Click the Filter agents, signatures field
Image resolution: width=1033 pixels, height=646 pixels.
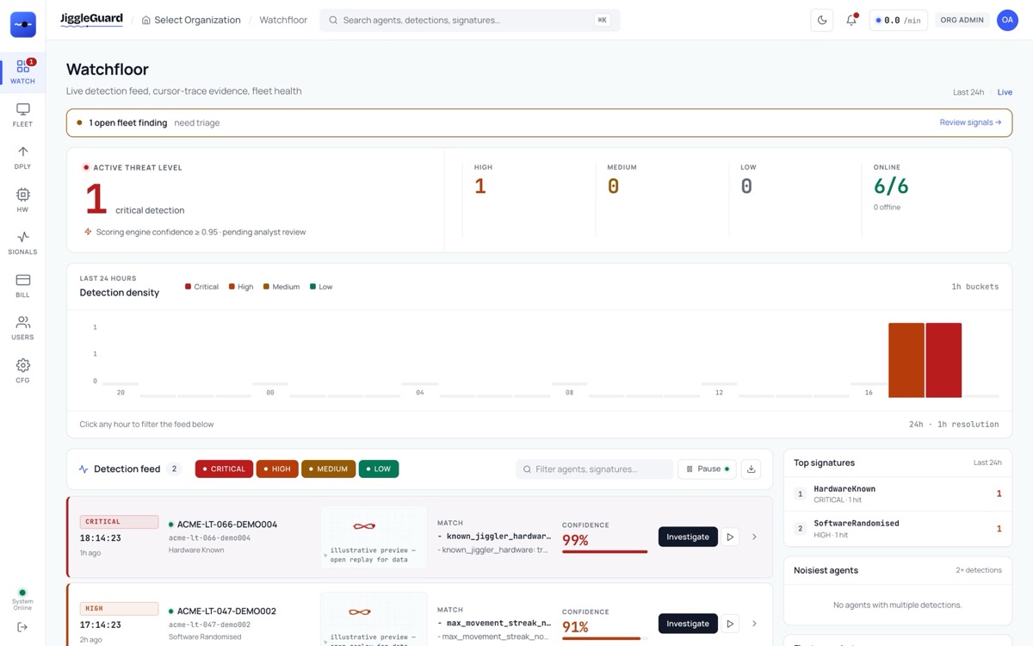pyautogui.click(x=595, y=469)
